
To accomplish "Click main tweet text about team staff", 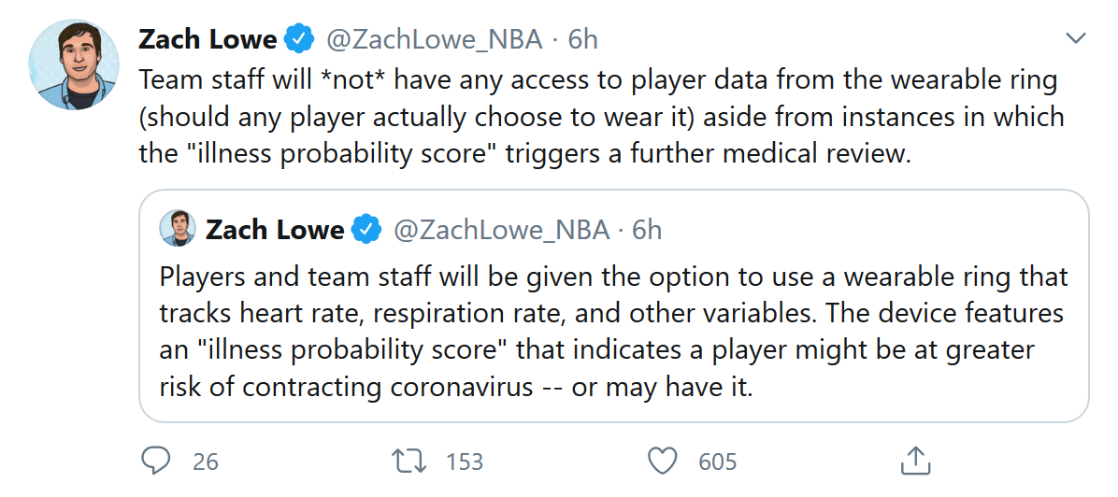I will pos(598,116).
